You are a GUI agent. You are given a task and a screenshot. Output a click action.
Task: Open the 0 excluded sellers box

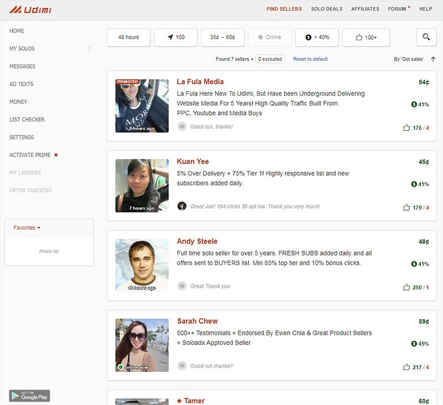coord(270,59)
